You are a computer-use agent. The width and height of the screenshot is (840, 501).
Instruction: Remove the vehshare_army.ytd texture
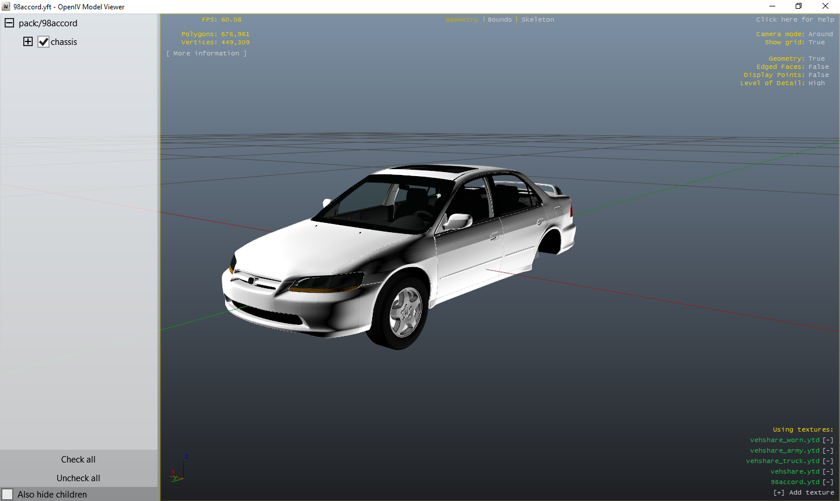pyautogui.click(x=828, y=450)
